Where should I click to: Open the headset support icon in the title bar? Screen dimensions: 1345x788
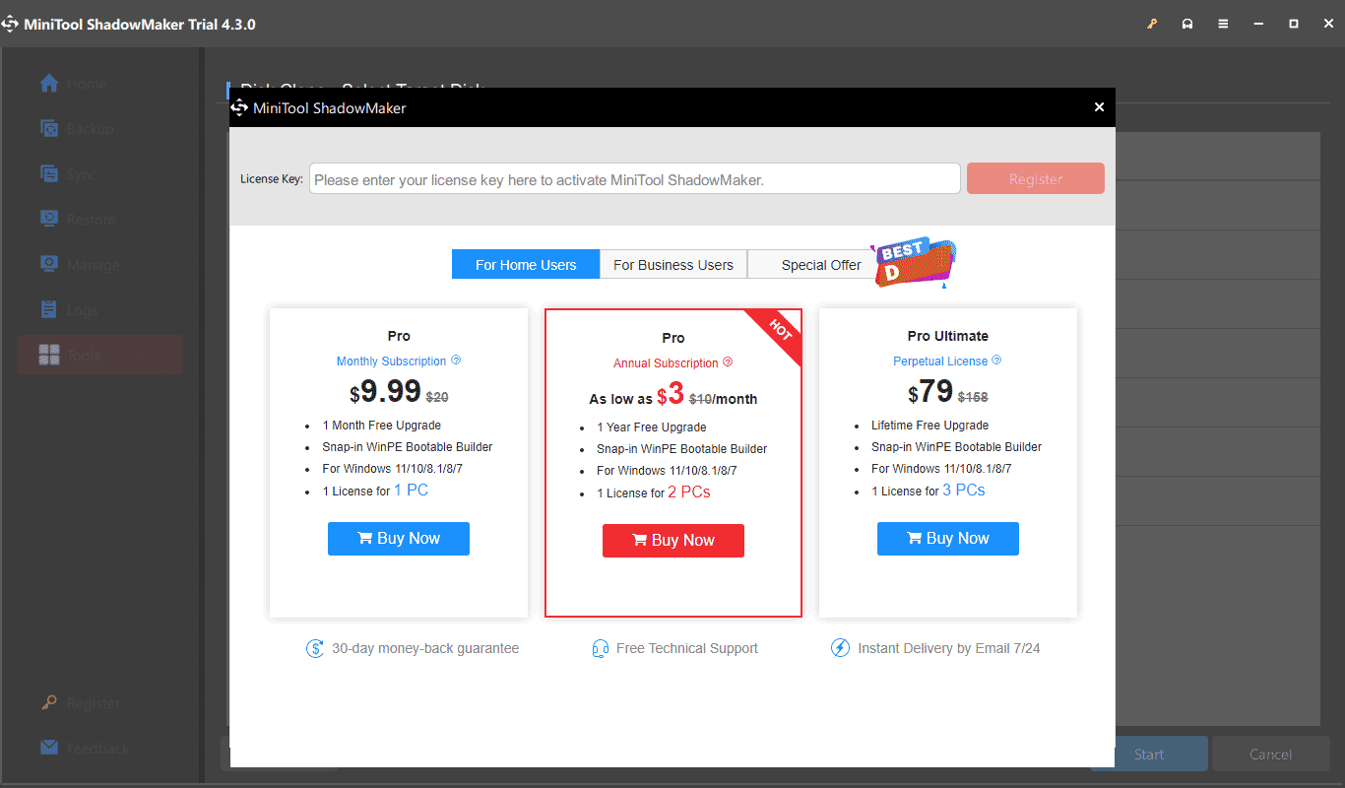pos(1187,24)
